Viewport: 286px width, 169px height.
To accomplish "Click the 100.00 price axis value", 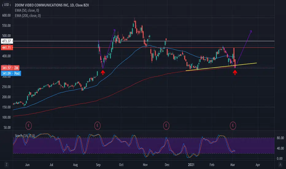I will [6, 117].
